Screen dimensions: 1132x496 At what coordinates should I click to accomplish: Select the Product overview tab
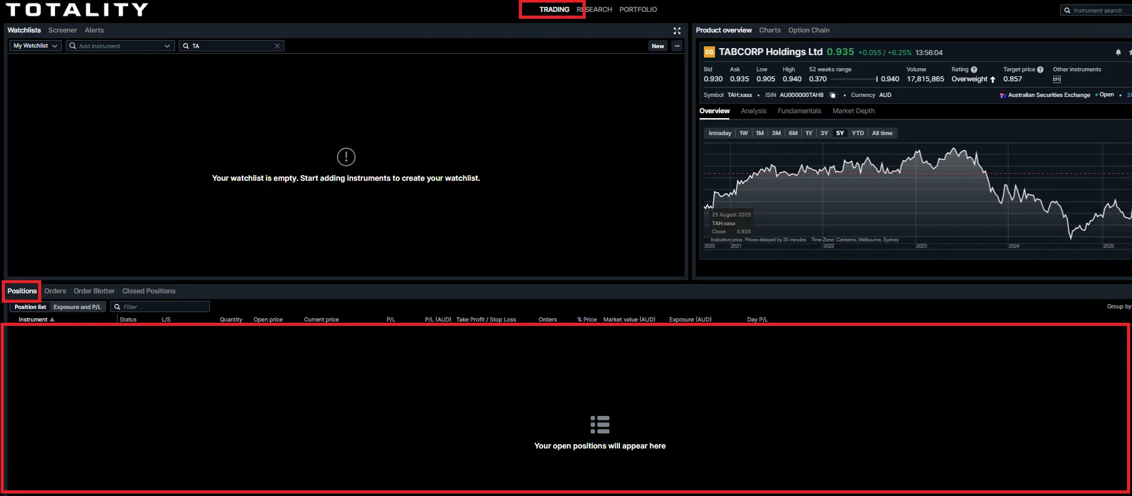pos(724,30)
